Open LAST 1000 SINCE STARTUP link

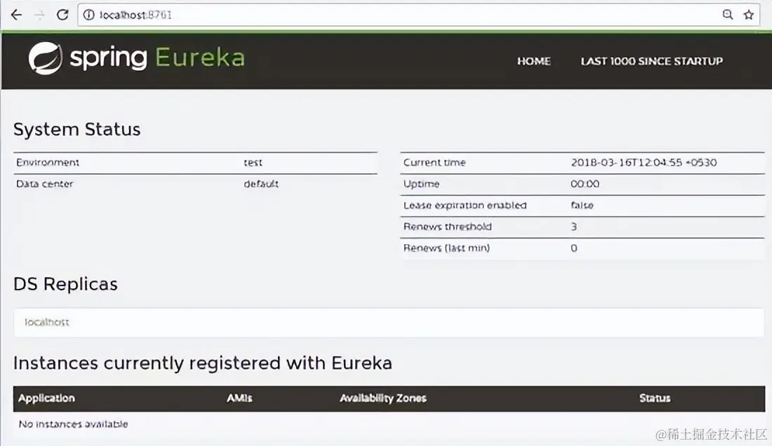pos(652,61)
